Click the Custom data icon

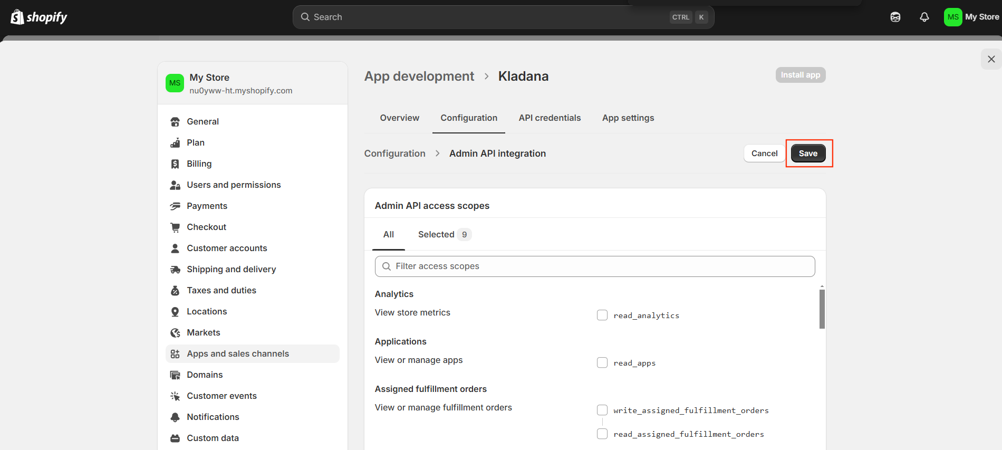click(175, 438)
